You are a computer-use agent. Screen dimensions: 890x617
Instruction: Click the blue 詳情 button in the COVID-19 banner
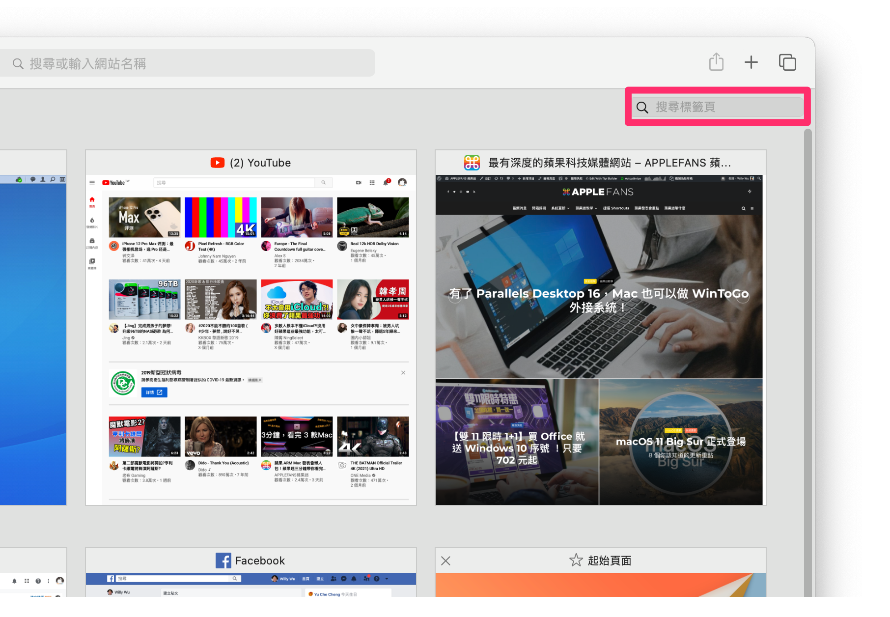(x=154, y=393)
